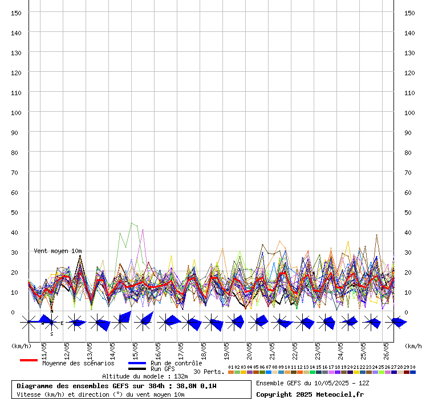The image size is (422, 399).
Task: Click the royal blue swatch for perturbation 30
Action: pos(412,372)
